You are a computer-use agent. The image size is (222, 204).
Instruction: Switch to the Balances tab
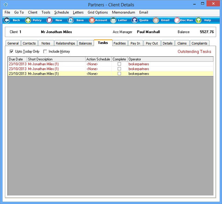tap(86, 43)
